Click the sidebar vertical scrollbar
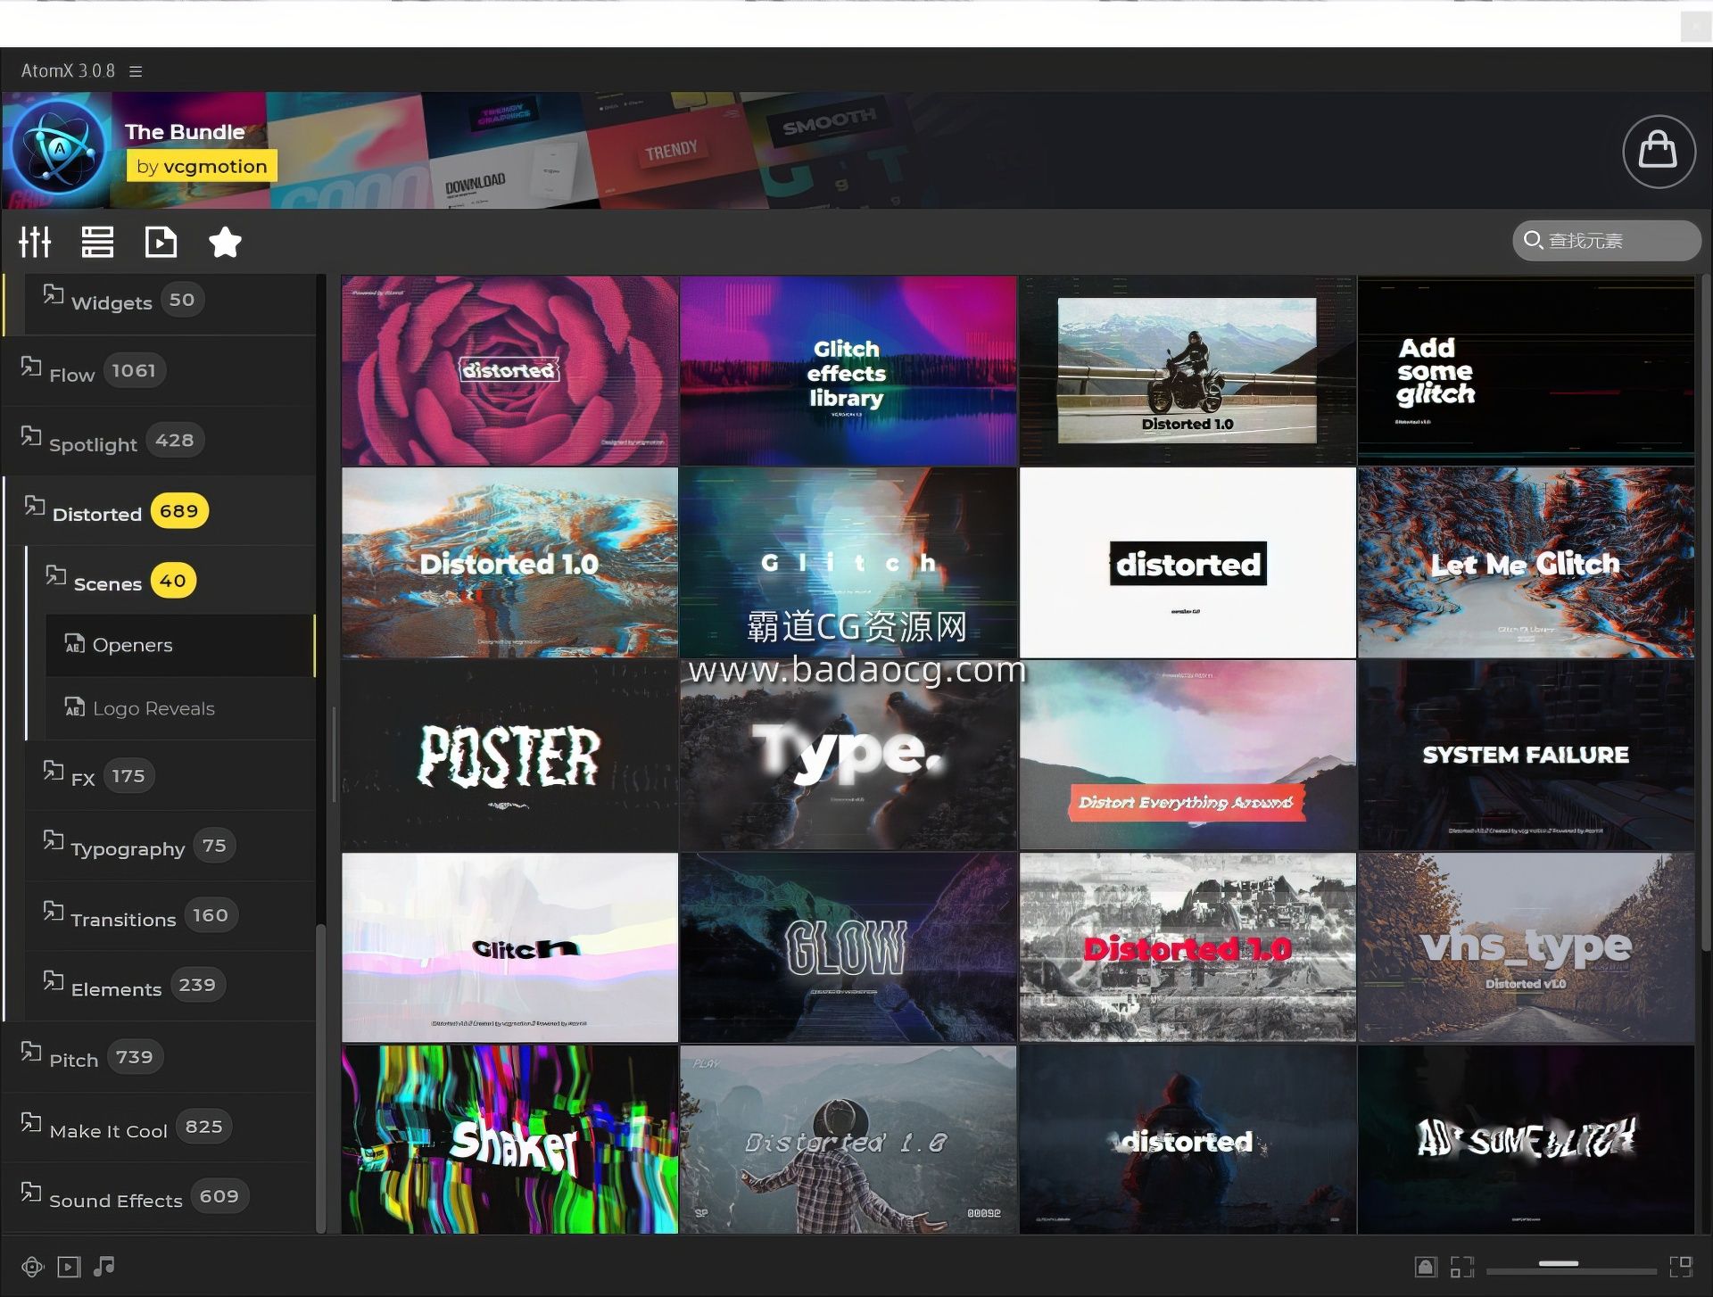Viewport: 1713px width, 1297px height. pos(320,1078)
